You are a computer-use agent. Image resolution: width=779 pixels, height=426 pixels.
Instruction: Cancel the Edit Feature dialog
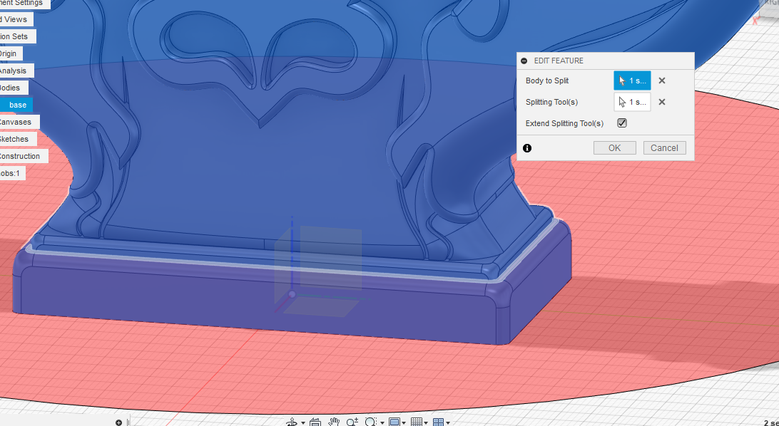[664, 147]
